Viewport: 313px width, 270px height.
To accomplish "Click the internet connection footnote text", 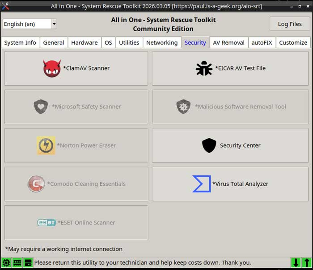I will 63,249.
